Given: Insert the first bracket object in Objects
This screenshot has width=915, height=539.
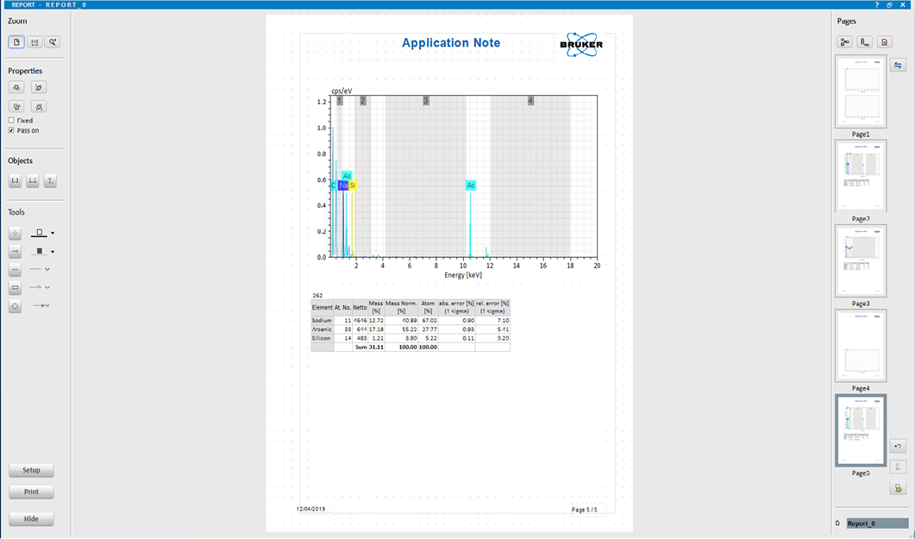Looking at the screenshot, I should coord(16,181).
